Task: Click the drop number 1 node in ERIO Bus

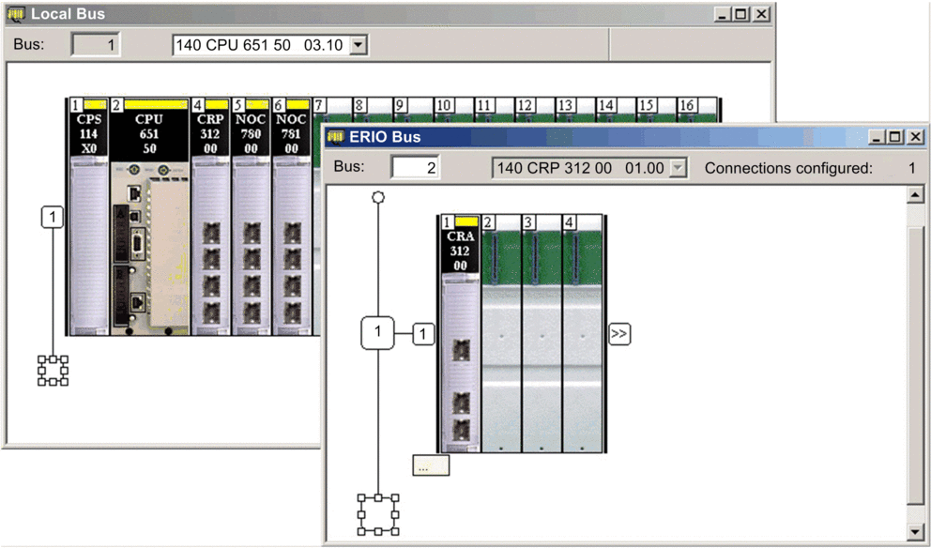Action: pyautogui.click(x=377, y=332)
